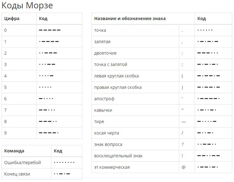Click the colon symbol in "двоеточие" row

182,53
